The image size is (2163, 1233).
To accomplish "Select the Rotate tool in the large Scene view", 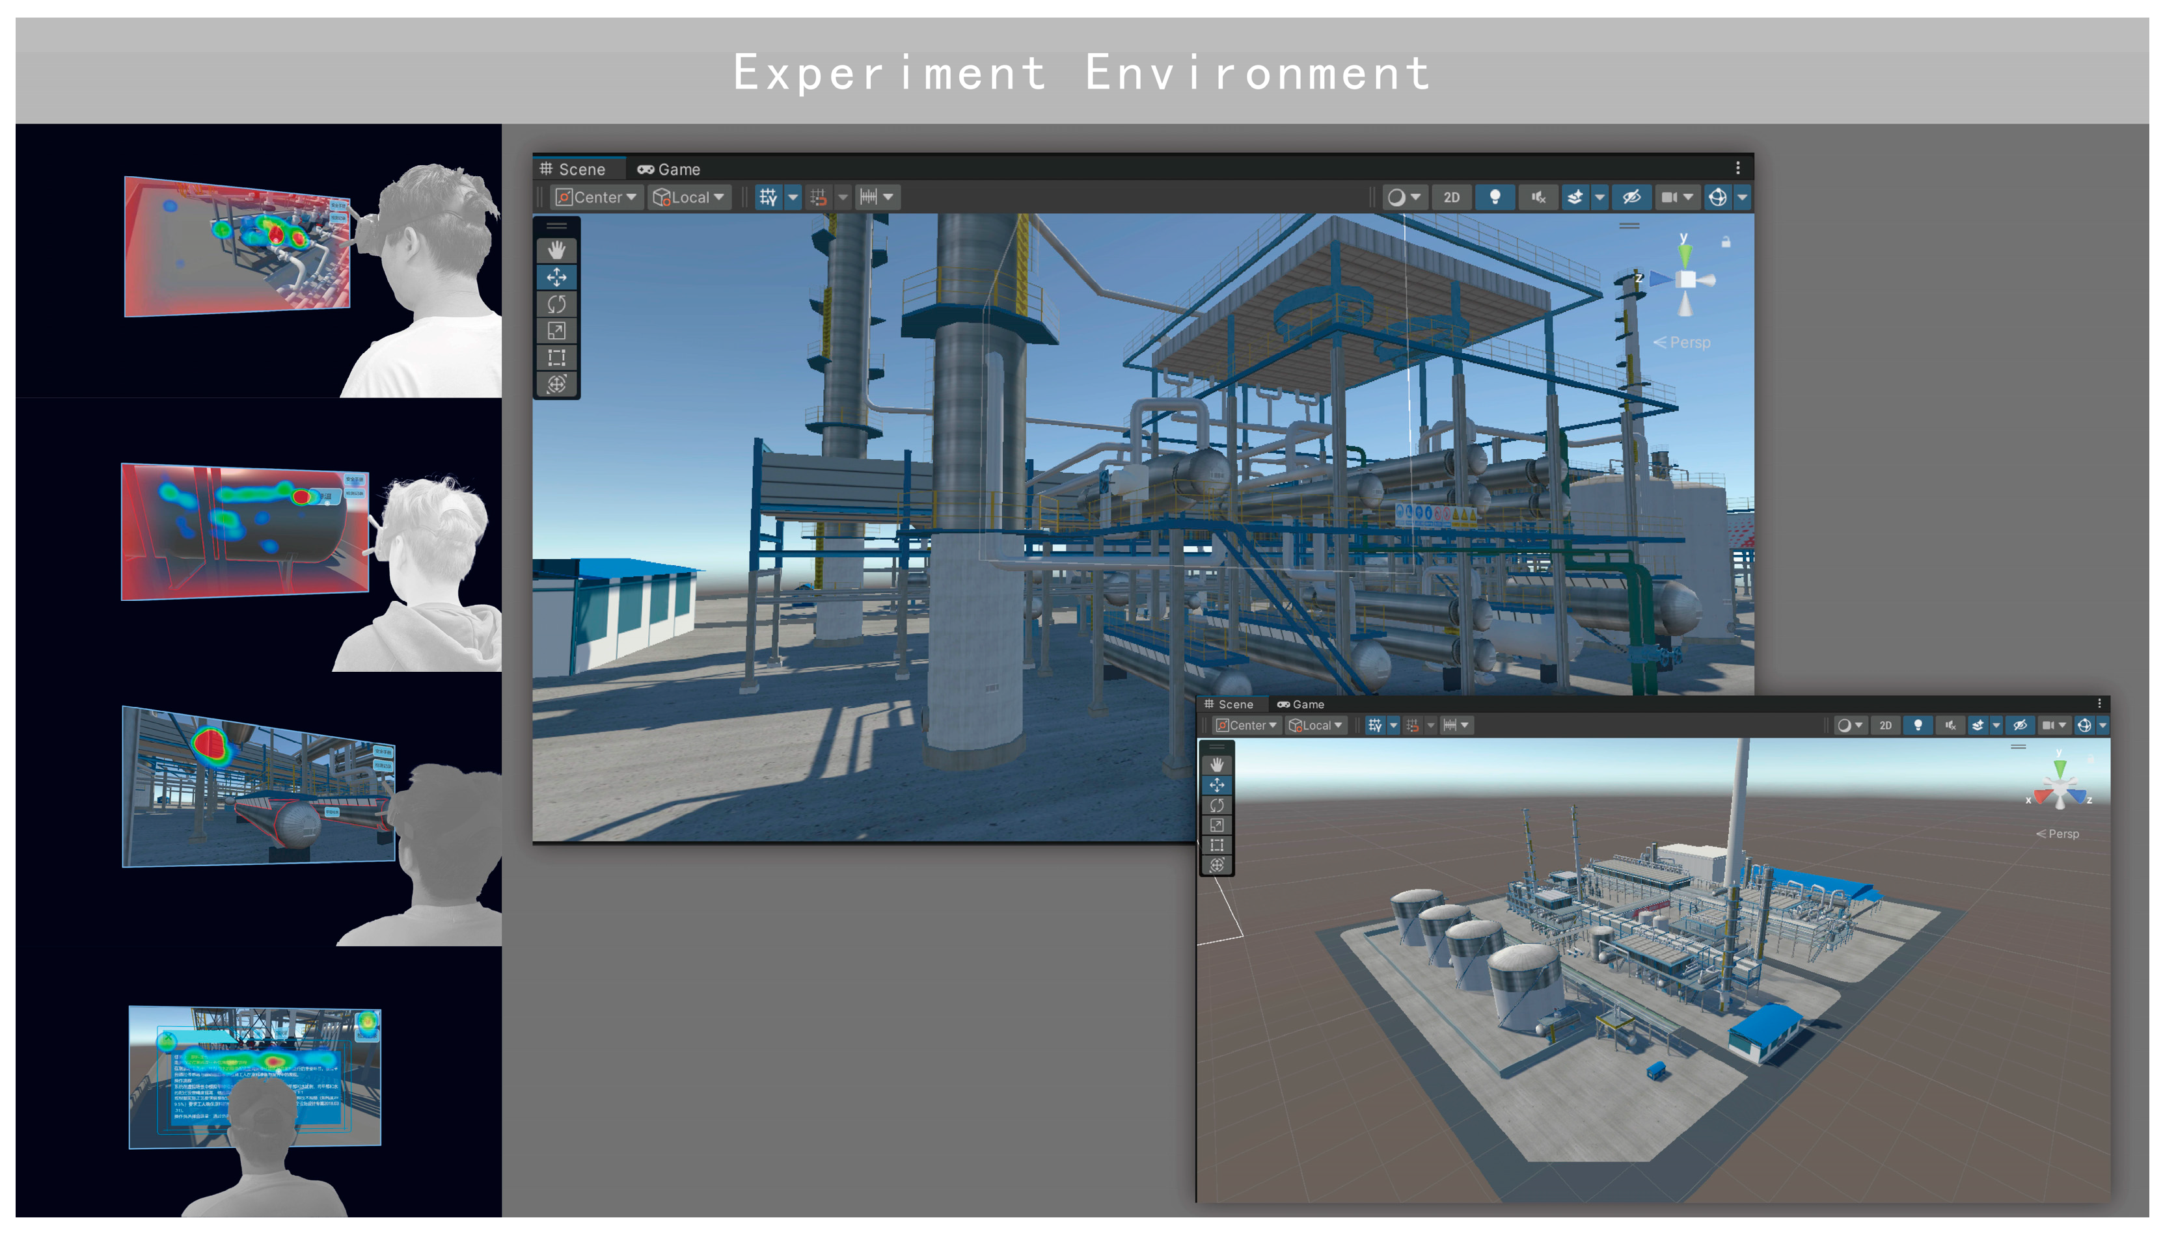I will 556,304.
